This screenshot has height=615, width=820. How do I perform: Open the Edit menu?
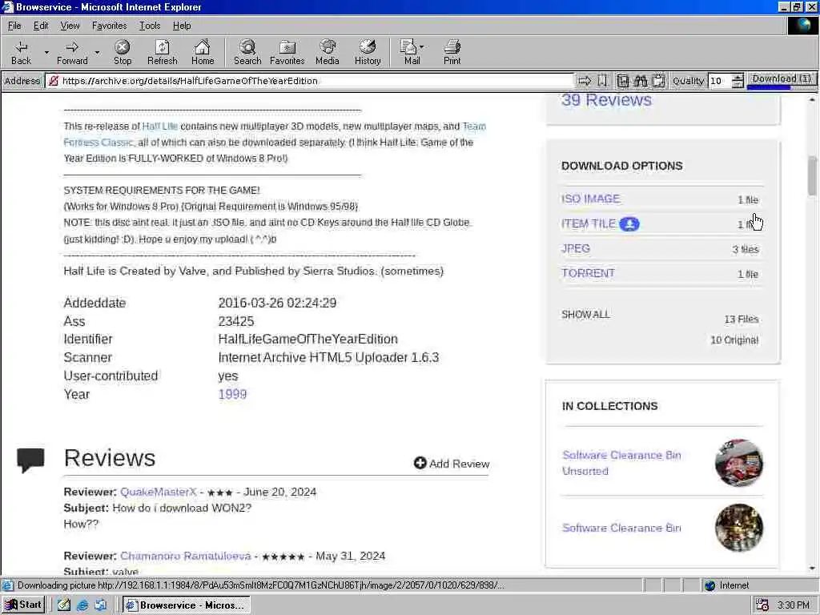tap(41, 26)
